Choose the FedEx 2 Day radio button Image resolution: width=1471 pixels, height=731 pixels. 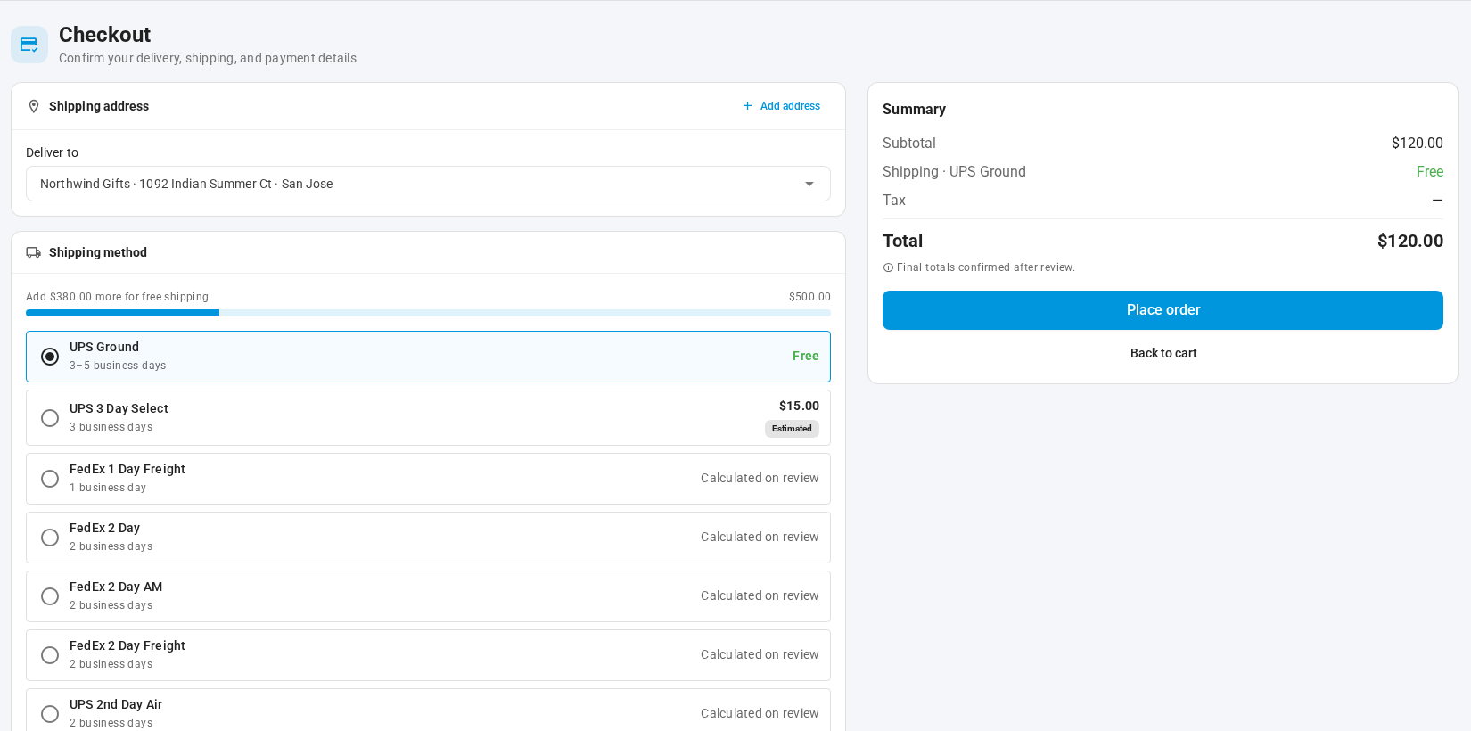[x=50, y=538]
